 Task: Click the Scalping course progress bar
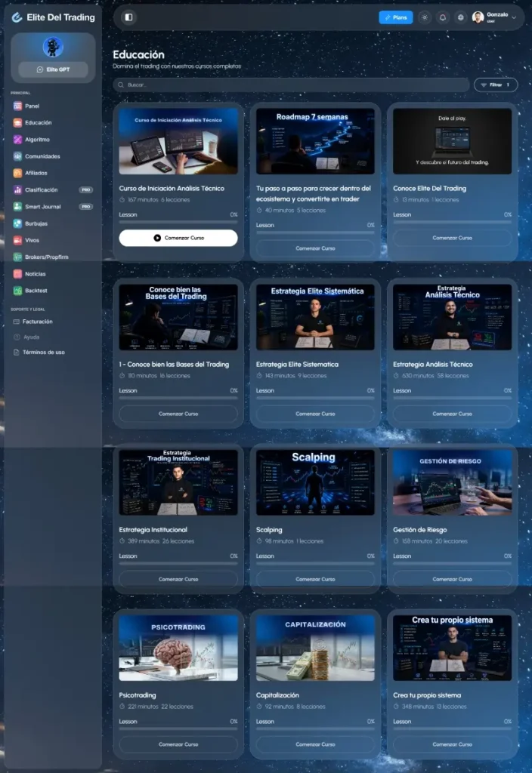point(315,563)
